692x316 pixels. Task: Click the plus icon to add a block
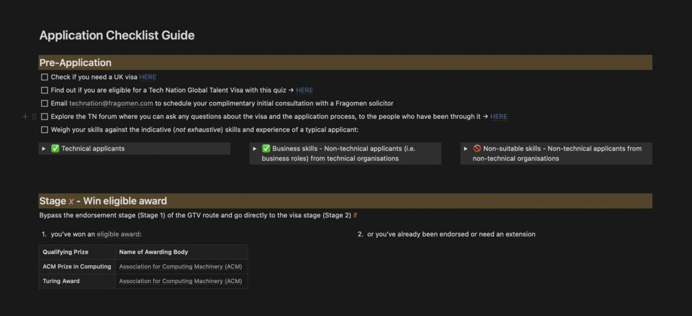(x=25, y=117)
